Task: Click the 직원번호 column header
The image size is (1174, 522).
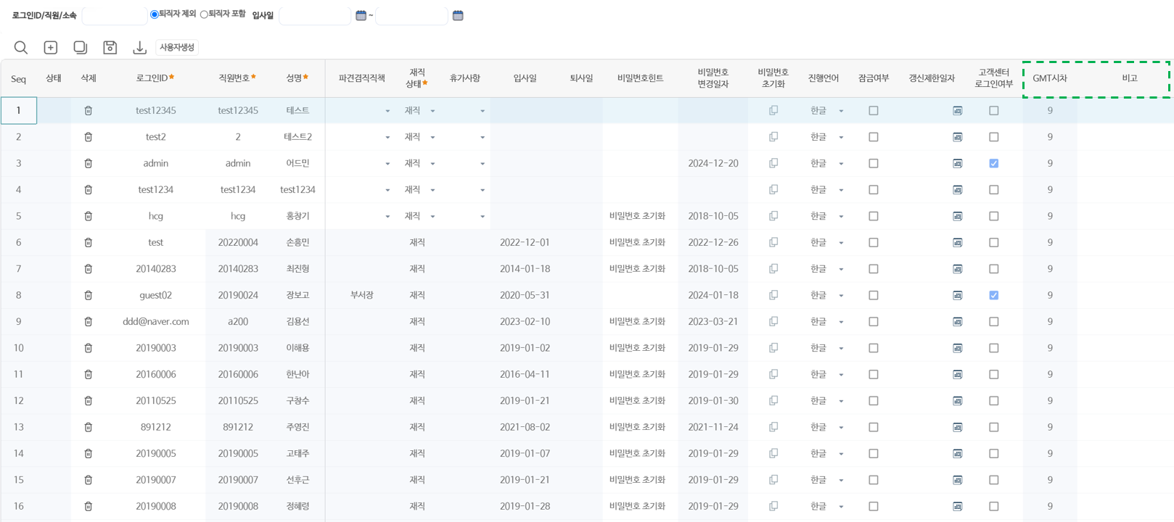Action: click(237, 78)
